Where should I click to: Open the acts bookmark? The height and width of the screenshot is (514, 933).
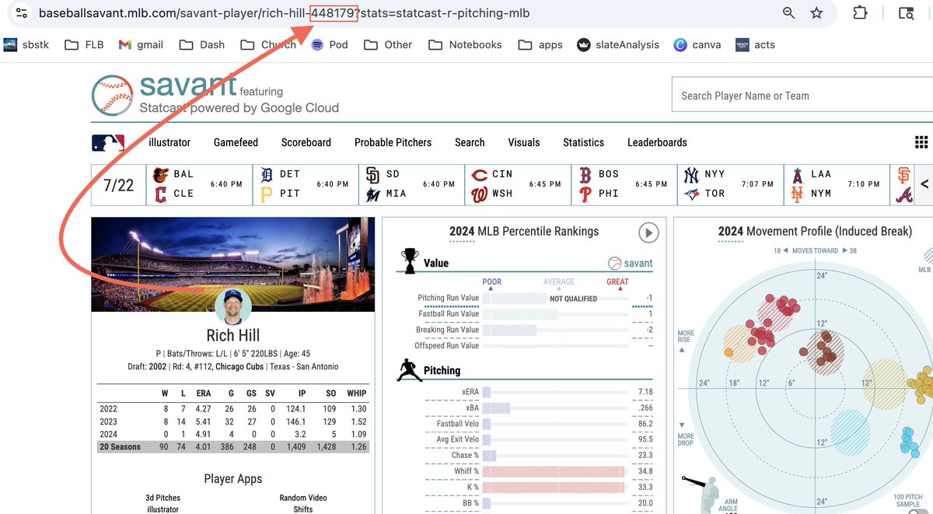(x=755, y=44)
